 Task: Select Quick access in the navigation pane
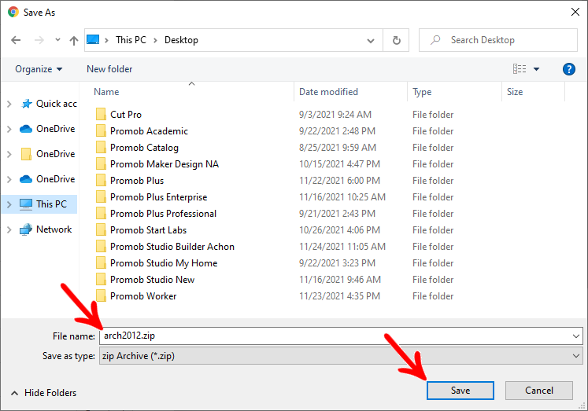[49, 104]
